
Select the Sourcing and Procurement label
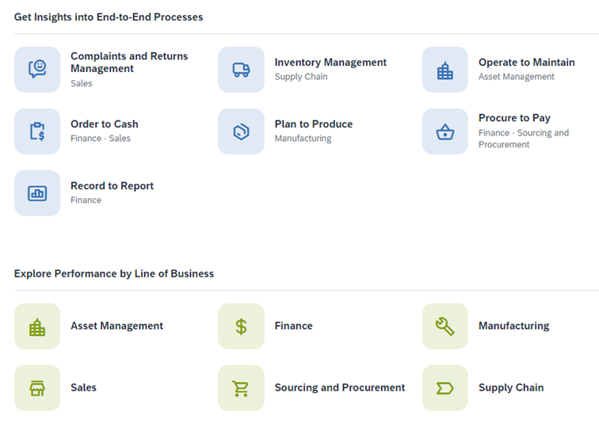pyautogui.click(x=340, y=388)
